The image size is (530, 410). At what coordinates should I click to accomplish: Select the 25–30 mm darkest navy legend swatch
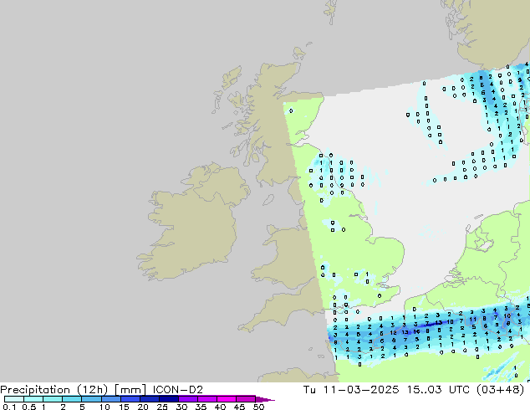pos(169,399)
